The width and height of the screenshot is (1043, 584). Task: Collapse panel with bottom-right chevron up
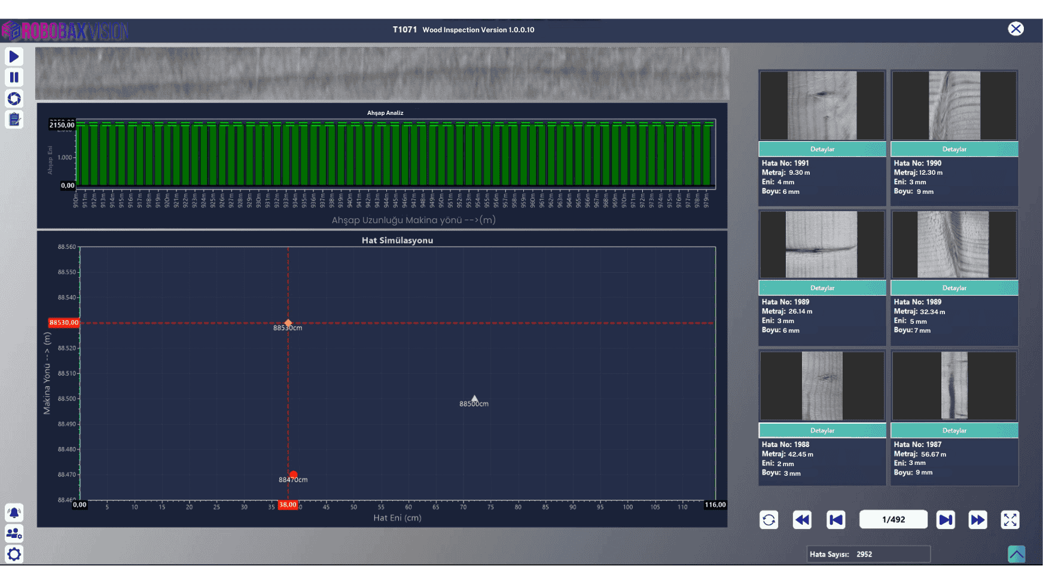tap(1016, 554)
